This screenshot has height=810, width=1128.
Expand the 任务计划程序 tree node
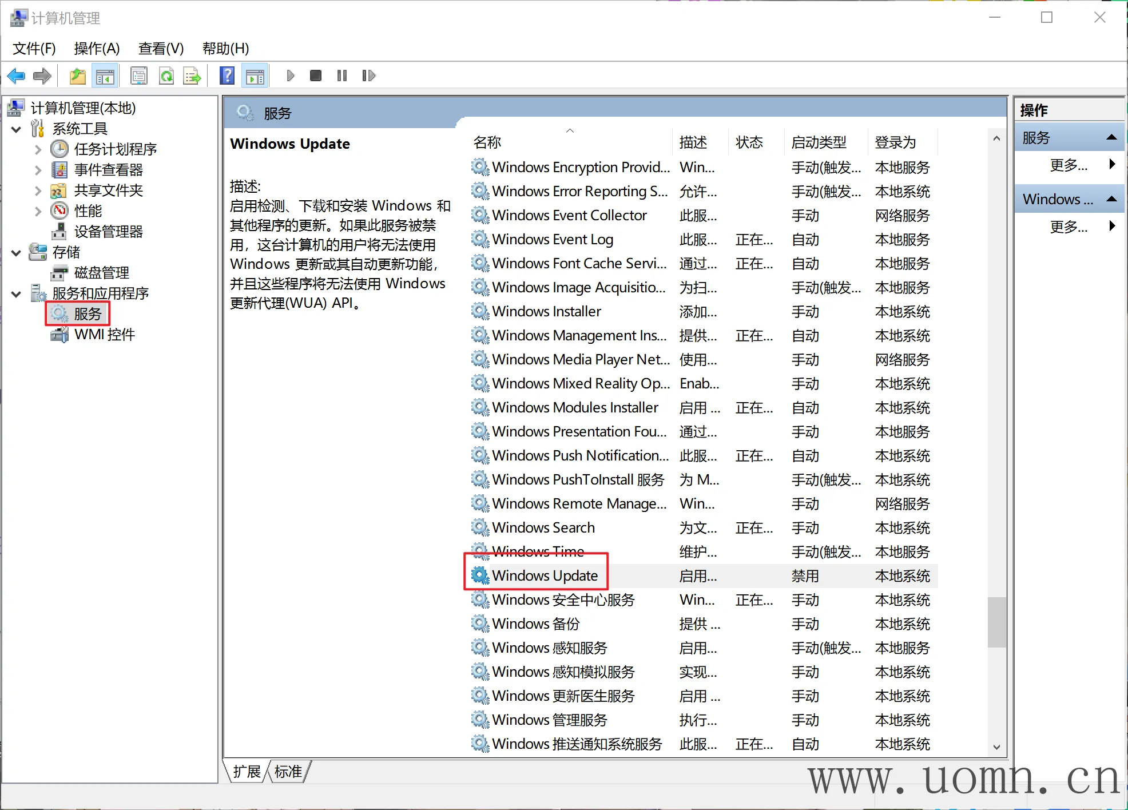[x=38, y=150]
